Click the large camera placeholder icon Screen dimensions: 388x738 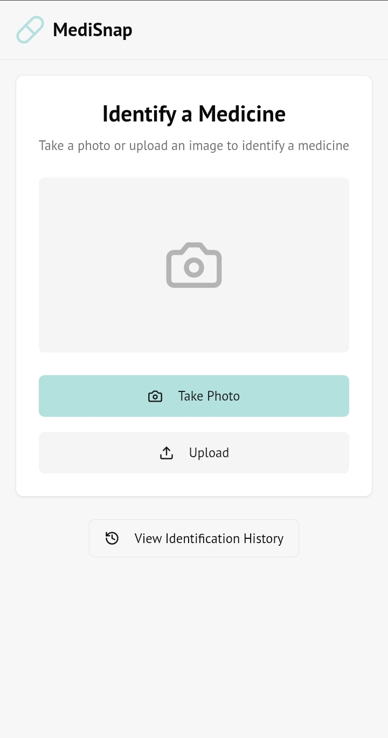click(x=194, y=265)
